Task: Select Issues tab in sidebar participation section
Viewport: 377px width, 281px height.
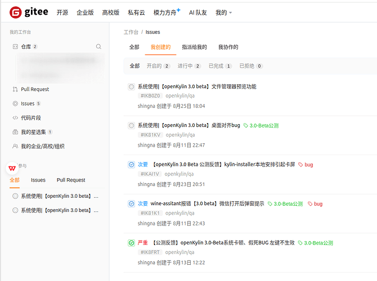Action: (x=38, y=180)
